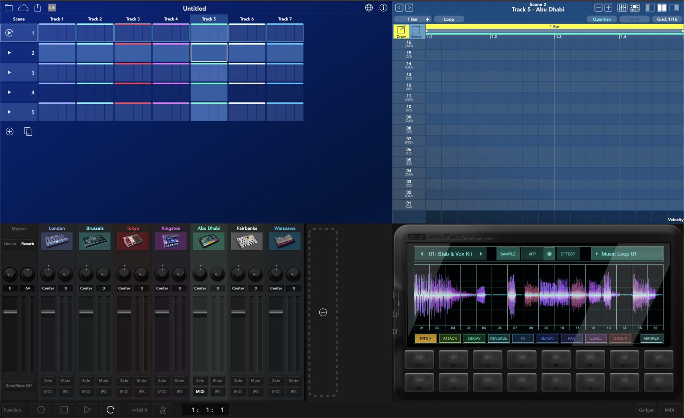This screenshot has height=418, width=684.
Task: Switch to the SAMPLE tab on the Abu Dhabi gadget
Action: click(507, 254)
